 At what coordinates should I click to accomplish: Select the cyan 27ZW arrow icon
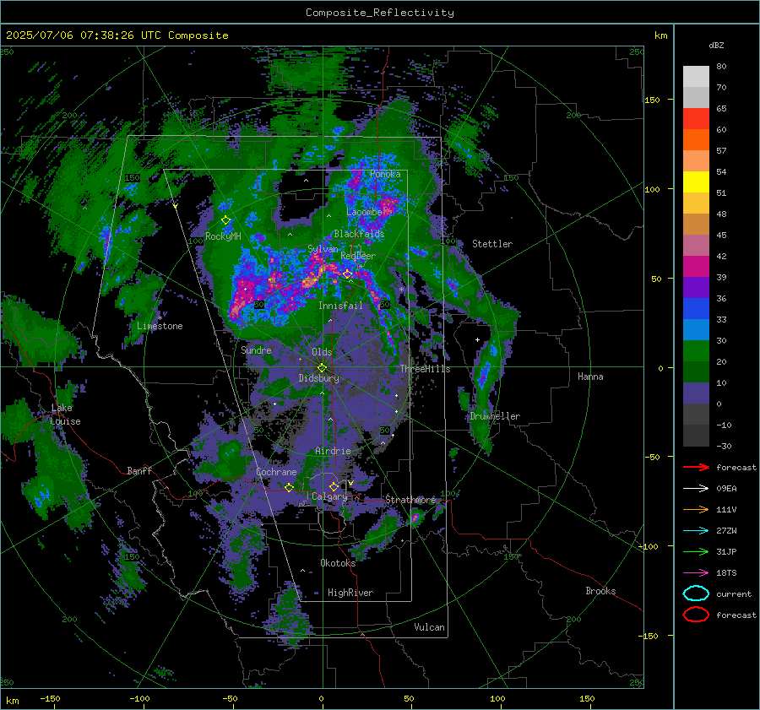coord(696,530)
